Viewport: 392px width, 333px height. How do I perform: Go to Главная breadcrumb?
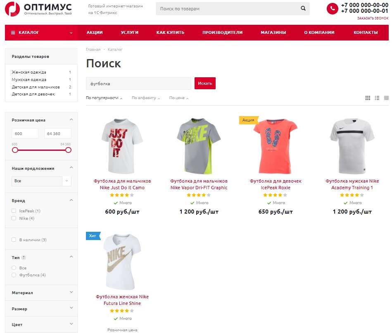(93, 50)
